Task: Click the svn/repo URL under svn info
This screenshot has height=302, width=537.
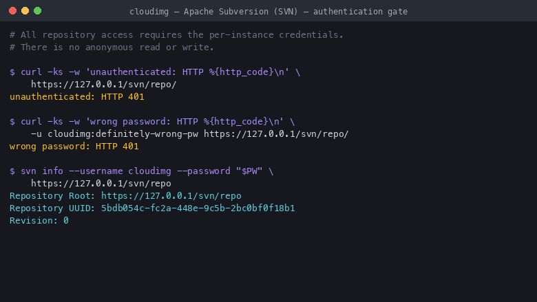Action: pyautogui.click(x=101, y=184)
